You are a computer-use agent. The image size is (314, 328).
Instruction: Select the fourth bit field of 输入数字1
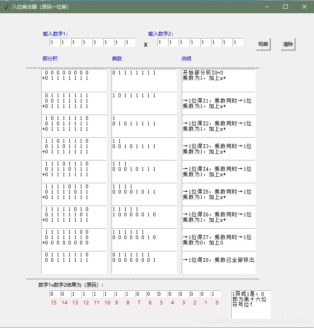click(87, 43)
